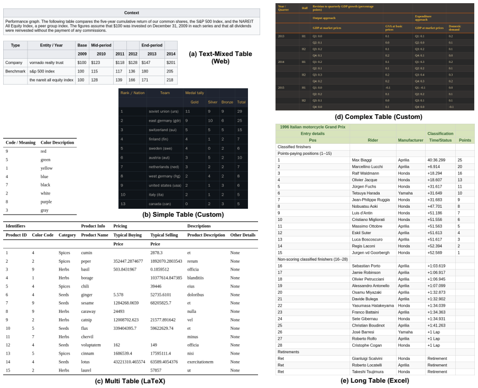Click the End-period column header
This screenshot has width=478, height=388.
152,45
